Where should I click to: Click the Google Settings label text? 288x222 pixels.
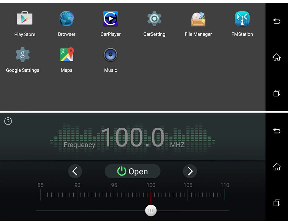23,70
